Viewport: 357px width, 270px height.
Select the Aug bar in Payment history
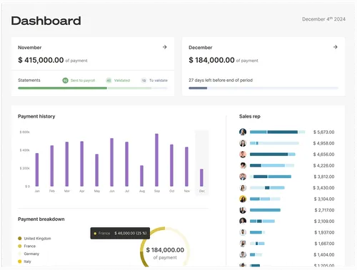[x=142, y=176]
